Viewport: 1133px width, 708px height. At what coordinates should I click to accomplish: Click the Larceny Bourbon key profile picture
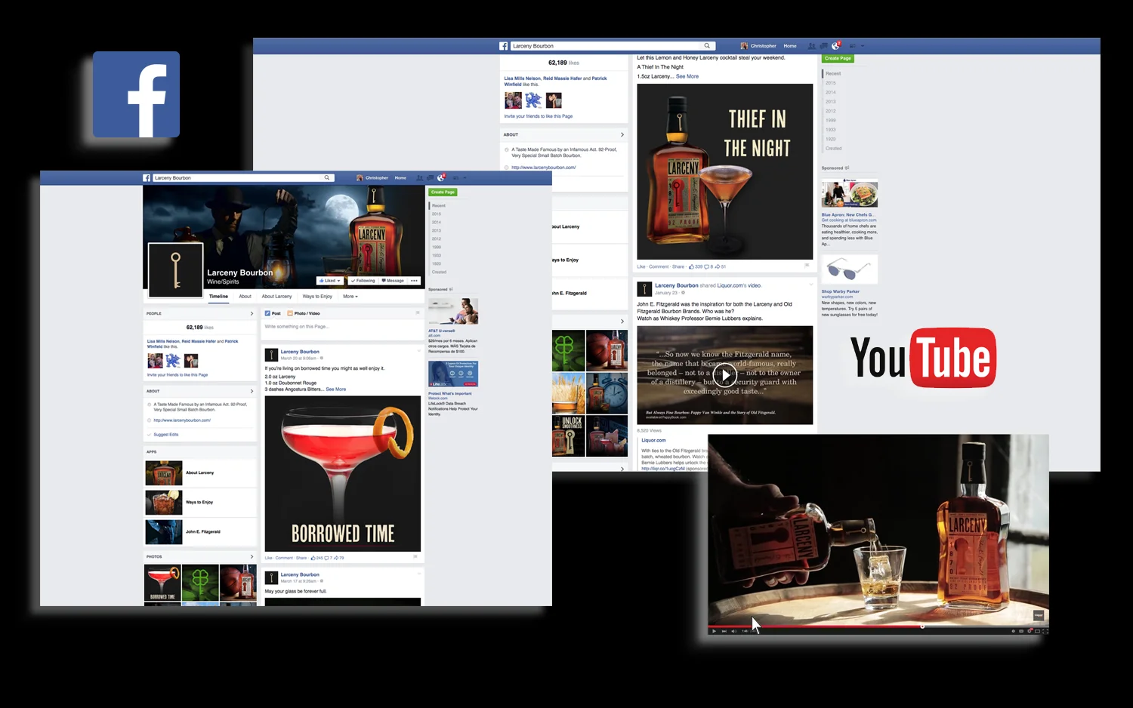pos(175,269)
